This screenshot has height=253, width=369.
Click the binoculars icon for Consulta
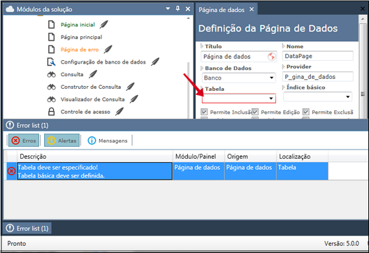click(51, 75)
